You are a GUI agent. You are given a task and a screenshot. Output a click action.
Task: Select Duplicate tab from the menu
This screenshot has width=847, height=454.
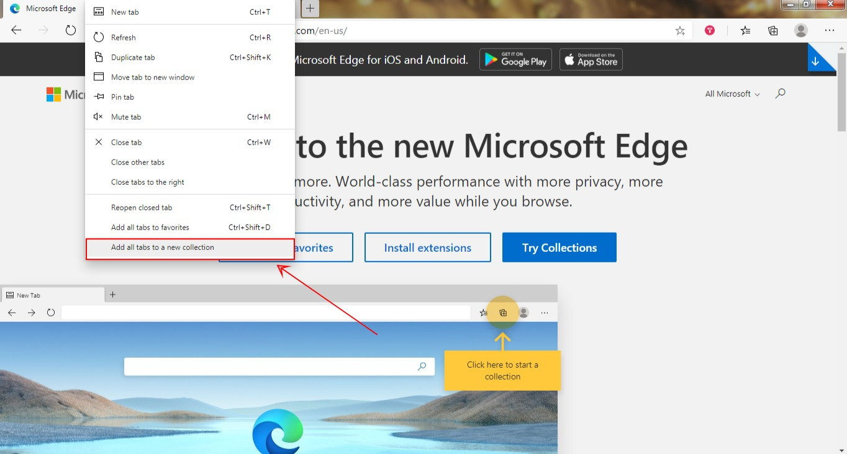134,57
